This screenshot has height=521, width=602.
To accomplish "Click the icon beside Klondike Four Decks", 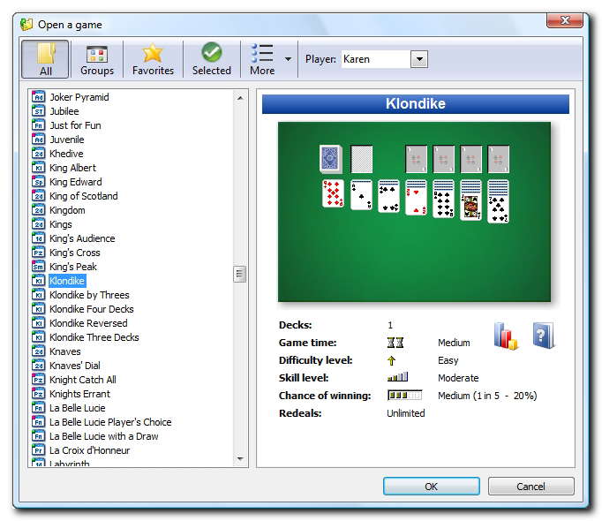I will tap(38, 309).
